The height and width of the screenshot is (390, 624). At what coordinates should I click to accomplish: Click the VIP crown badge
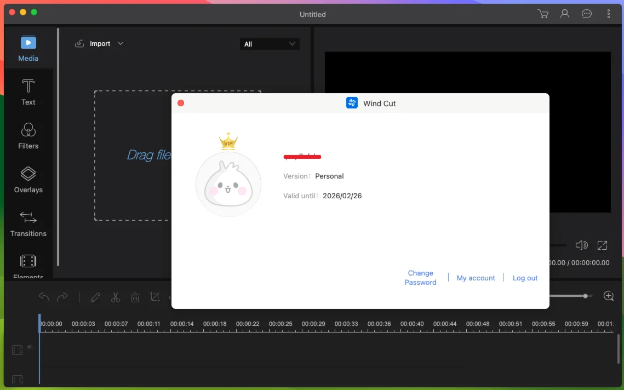click(228, 141)
